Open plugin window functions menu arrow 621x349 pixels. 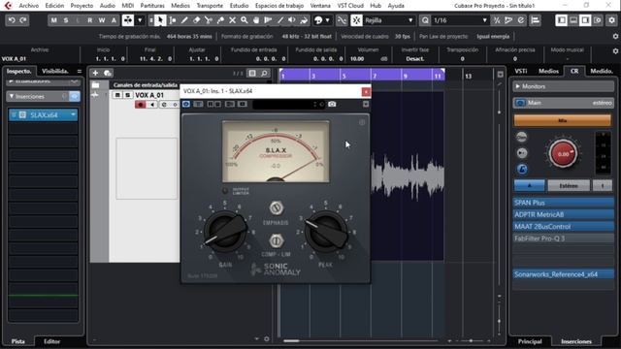click(366, 104)
